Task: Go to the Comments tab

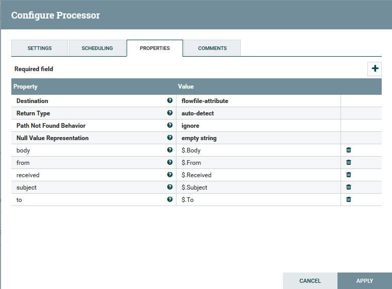Action: (x=212, y=48)
